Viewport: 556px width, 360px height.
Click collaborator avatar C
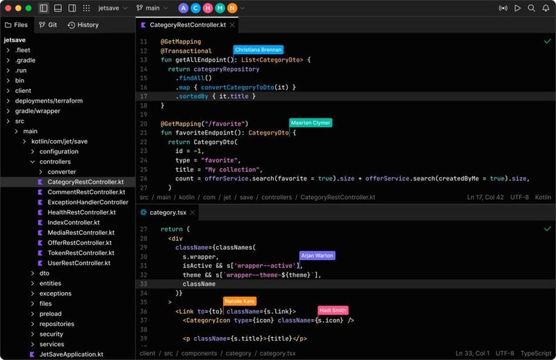pos(195,8)
